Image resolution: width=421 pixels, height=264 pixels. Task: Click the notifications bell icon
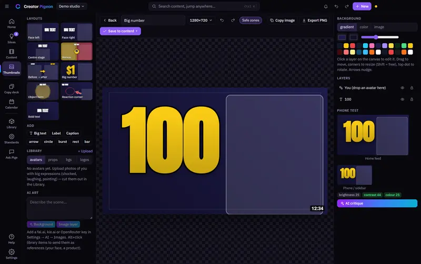point(326,6)
